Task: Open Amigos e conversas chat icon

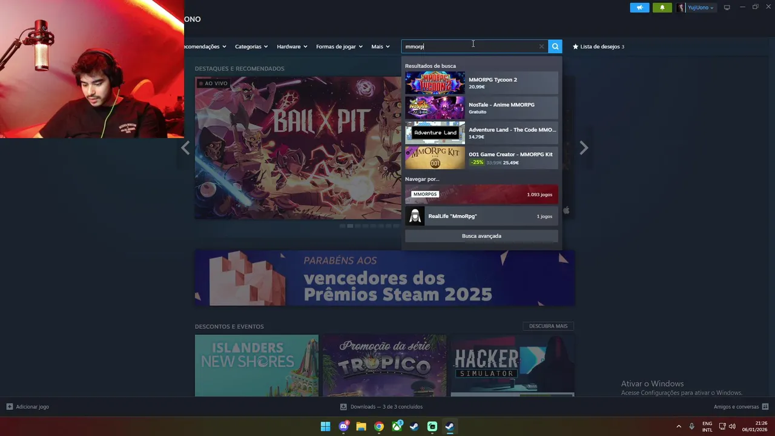Action: coord(765,407)
